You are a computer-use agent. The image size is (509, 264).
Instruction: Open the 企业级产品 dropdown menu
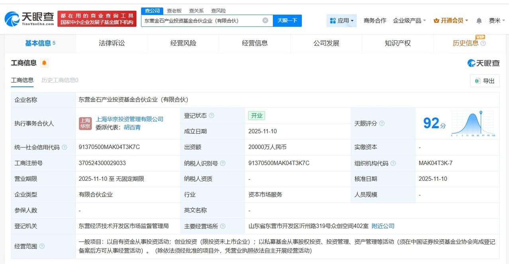[407, 20]
